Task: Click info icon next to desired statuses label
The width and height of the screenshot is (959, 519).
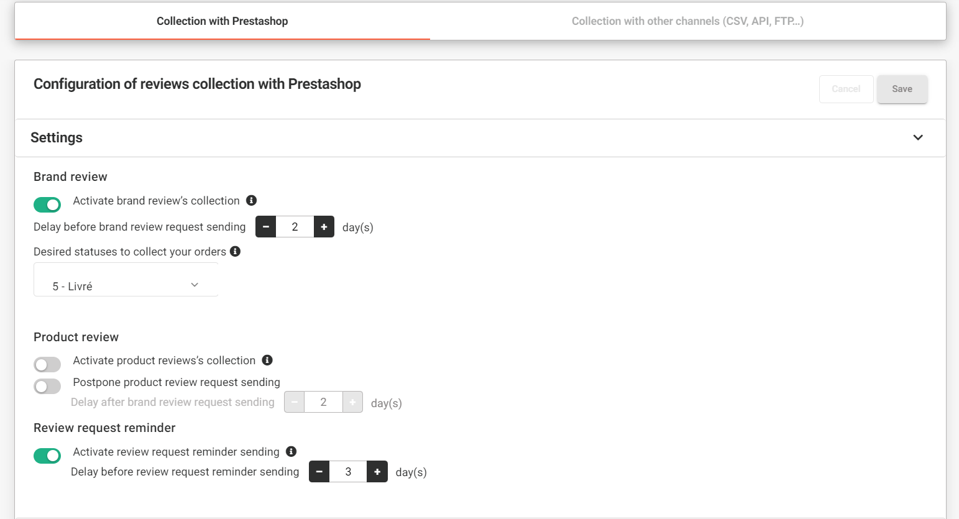Action: [x=235, y=251]
